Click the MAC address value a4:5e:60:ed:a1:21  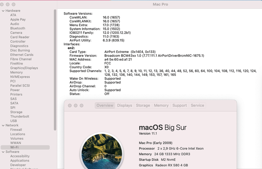pyautogui.click(x=118, y=59)
